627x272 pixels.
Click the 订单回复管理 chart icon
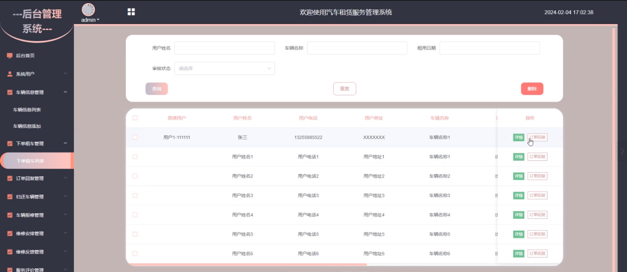(x=10, y=178)
